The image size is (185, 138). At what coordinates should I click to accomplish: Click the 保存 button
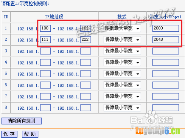[x=9, y=134]
